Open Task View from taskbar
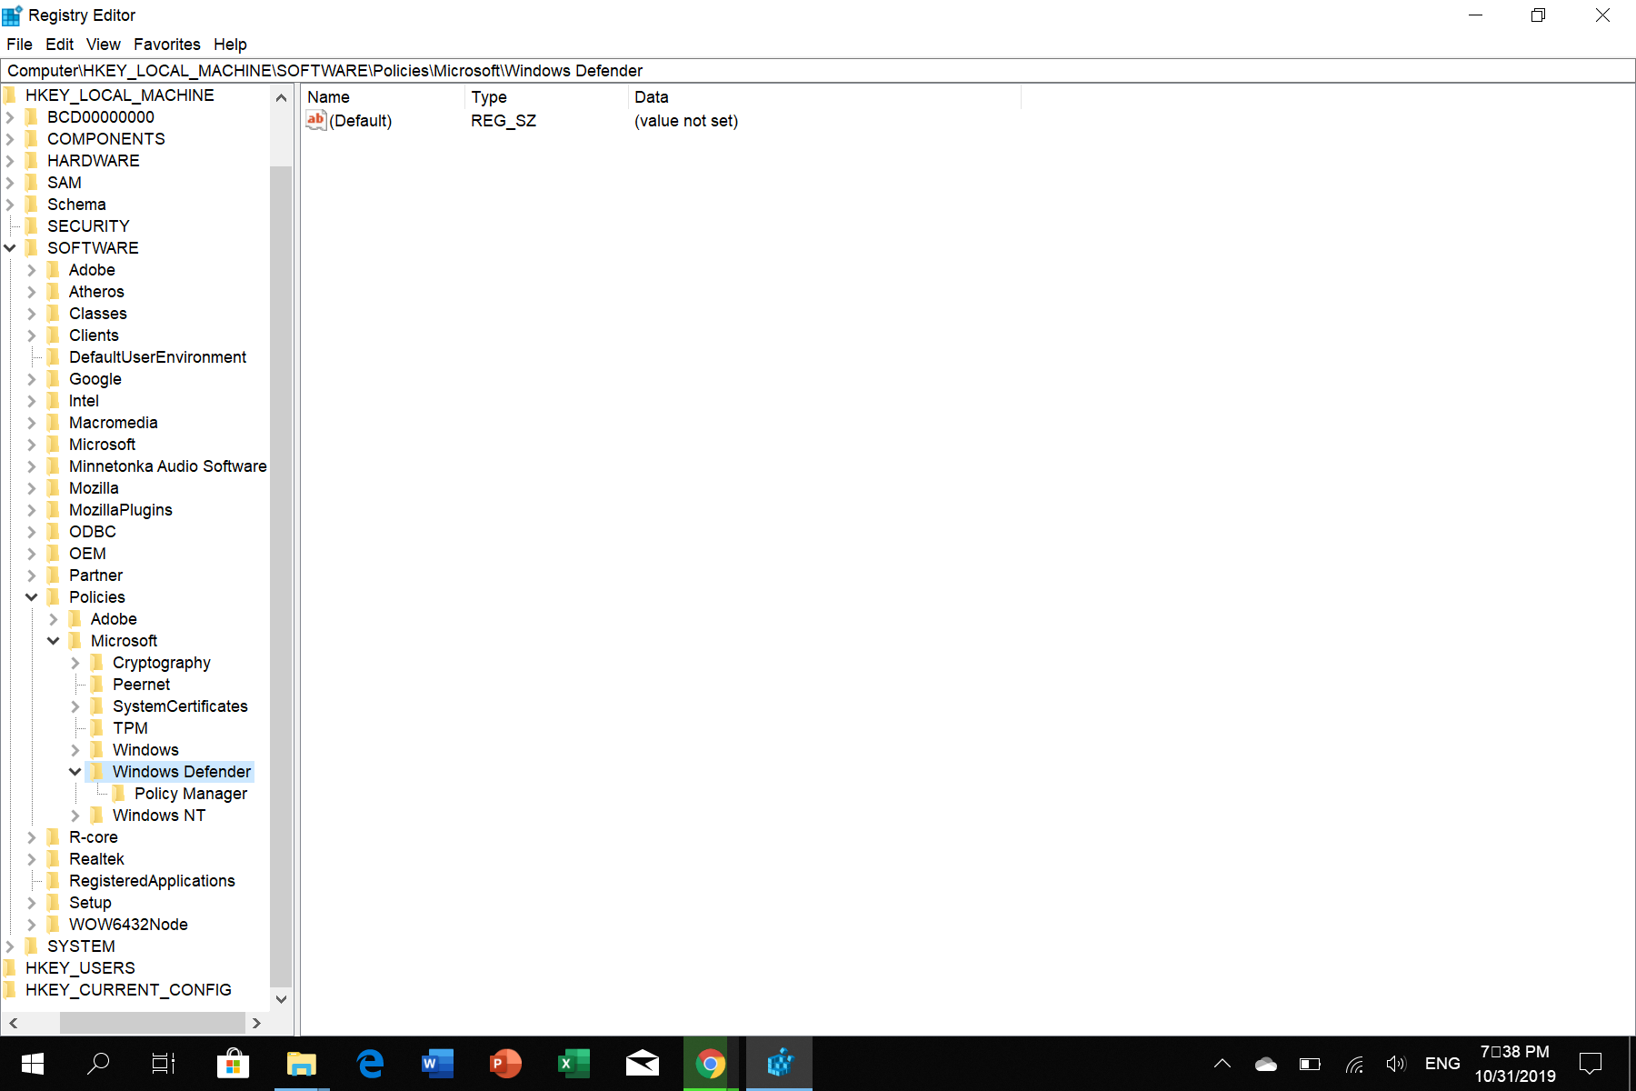1636x1091 pixels. (x=164, y=1064)
